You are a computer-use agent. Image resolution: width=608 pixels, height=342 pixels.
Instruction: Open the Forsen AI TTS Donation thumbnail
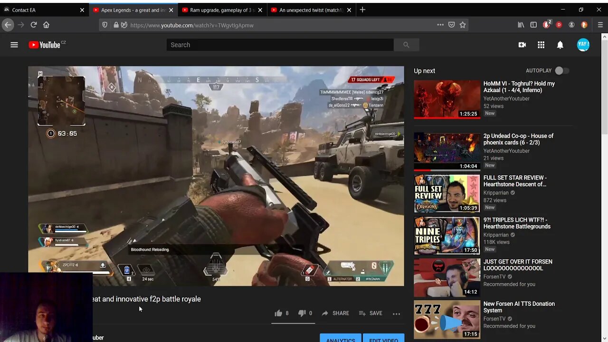click(x=447, y=319)
